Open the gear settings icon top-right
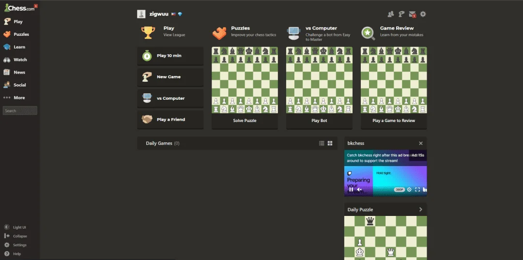Viewport: 523px width, 260px height. coord(423,14)
